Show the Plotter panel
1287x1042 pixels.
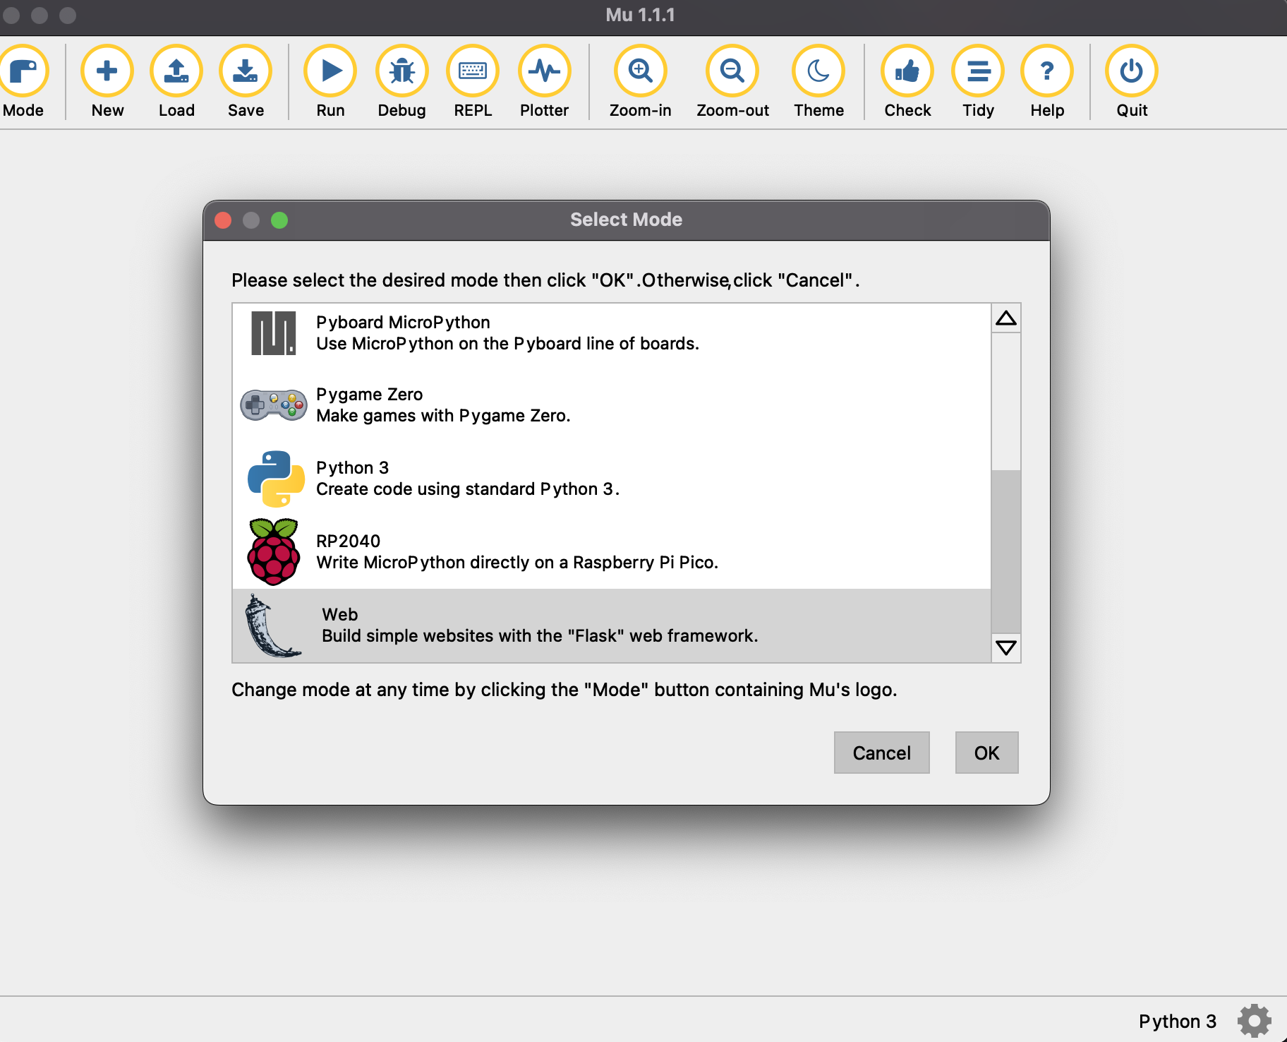coord(544,81)
